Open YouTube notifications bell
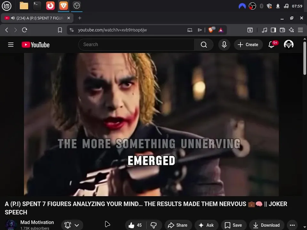This screenshot has width=307, height=230. pyautogui.click(x=272, y=45)
